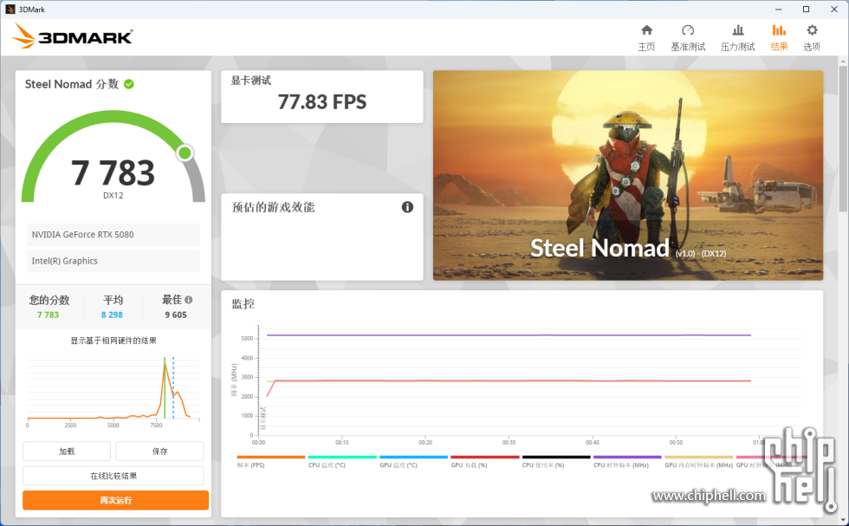Select the Intel(R) Graphics row
This screenshot has height=526, width=849.
tap(113, 261)
